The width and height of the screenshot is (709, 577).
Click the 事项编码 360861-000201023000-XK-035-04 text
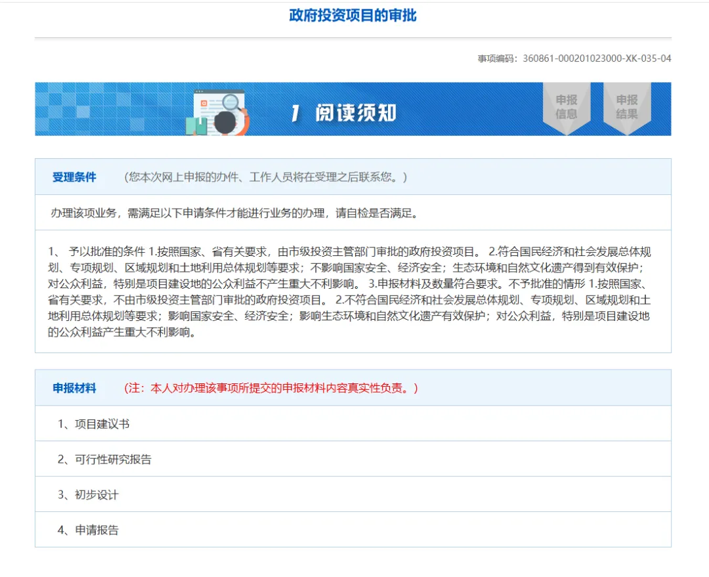[x=574, y=58]
